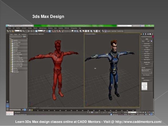Open Time Configuration
Image resolution: width=168 pixels, height=126 pixels.
pyautogui.click(x=146, y=114)
